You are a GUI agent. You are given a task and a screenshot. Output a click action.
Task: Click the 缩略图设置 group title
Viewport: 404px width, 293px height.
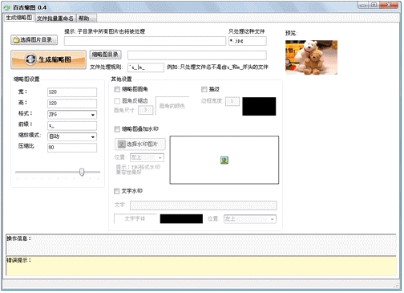click(x=26, y=79)
